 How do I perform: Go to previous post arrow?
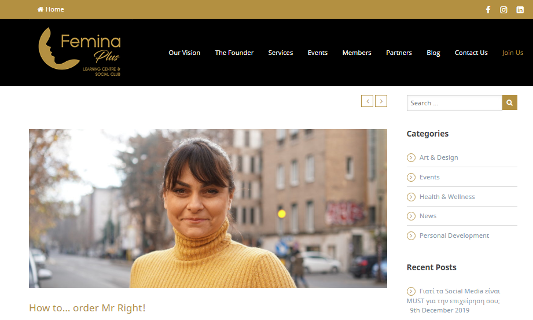coord(367,101)
